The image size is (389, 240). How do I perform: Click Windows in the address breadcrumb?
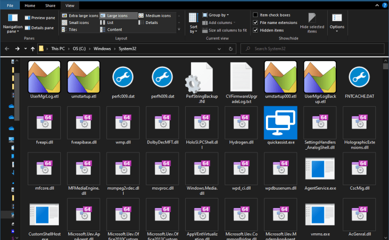(102, 48)
